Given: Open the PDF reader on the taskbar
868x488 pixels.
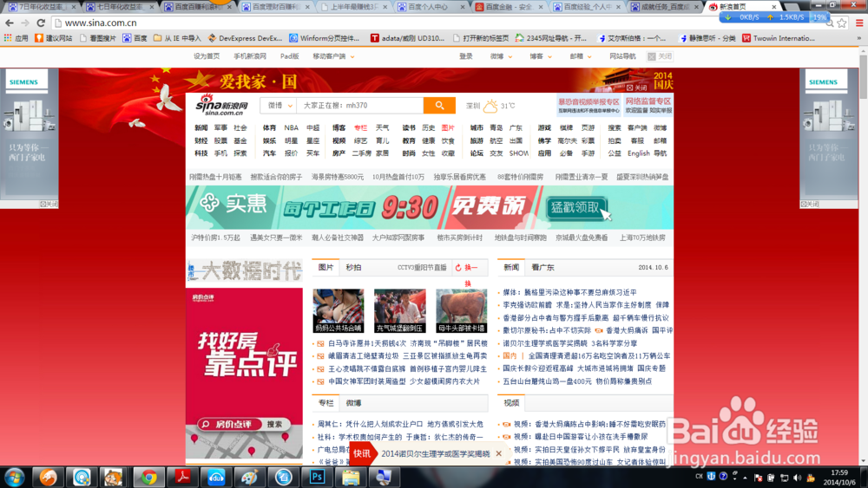Looking at the screenshot, I should [182, 477].
